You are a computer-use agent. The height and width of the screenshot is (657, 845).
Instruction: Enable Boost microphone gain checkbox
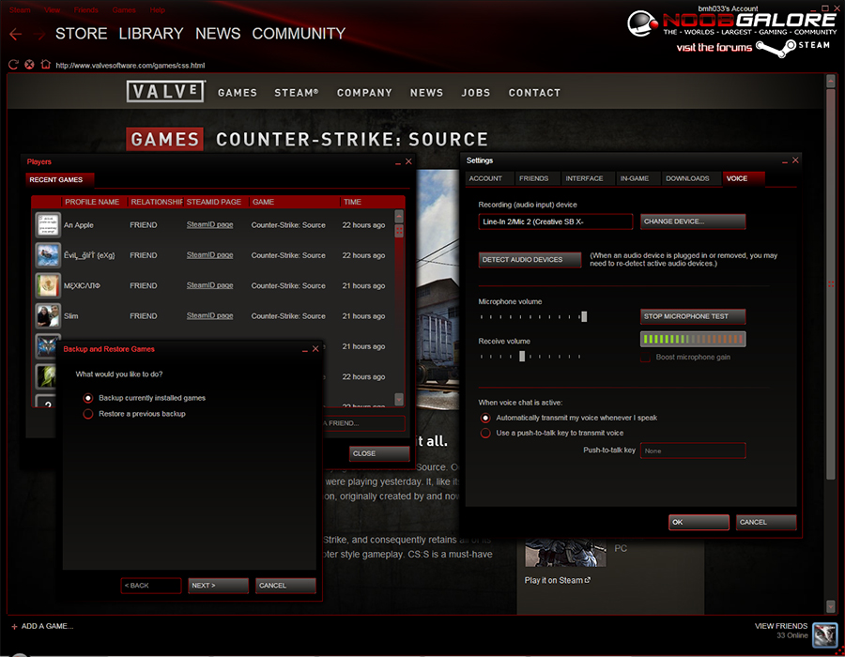pos(645,358)
